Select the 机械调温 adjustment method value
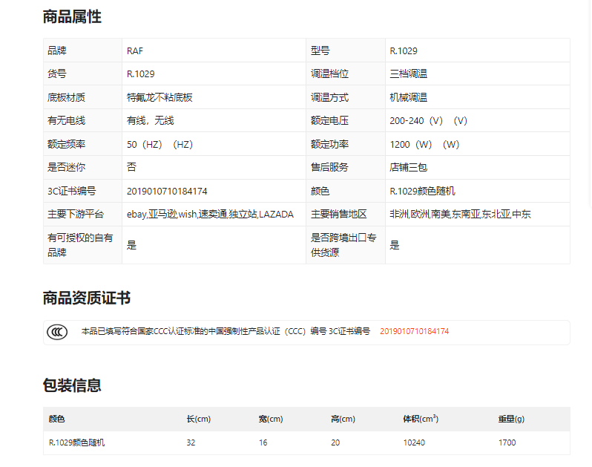Screen dimensions: 592x467 click(x=408, y=97)
